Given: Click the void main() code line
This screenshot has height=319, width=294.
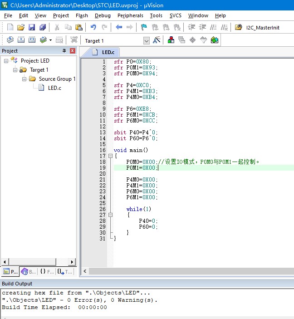Looking at the screenshot, I should pos(131,150).
